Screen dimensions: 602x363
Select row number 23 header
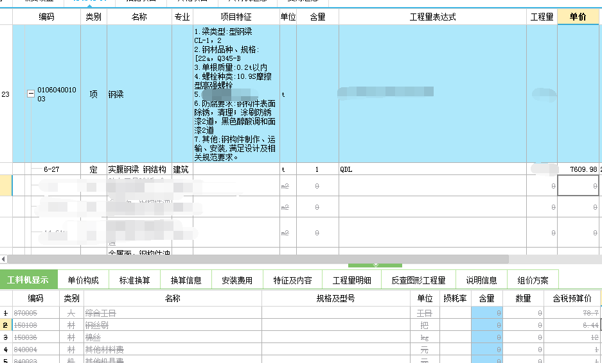coord(6,94)
